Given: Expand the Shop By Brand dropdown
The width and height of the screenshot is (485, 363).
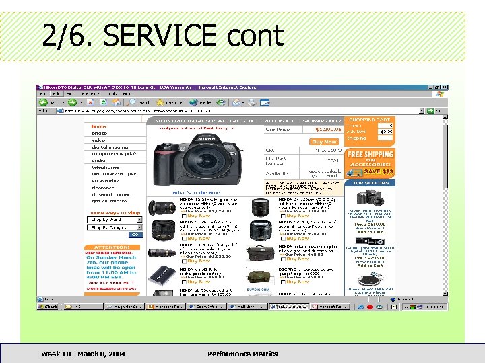Looking at the screenshot, I should [x=139, y=220].
